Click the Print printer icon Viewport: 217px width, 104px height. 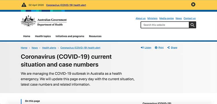(x=156, y=48)
